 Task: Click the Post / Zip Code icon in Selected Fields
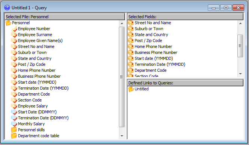[x=131, y=41]
